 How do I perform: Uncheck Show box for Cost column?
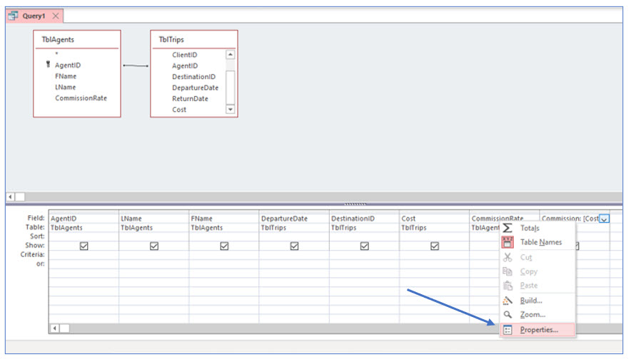pyautogui.click(x=435, y=246)
